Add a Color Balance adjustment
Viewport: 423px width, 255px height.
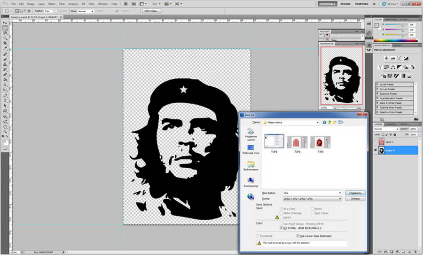(x=393, y=67)
